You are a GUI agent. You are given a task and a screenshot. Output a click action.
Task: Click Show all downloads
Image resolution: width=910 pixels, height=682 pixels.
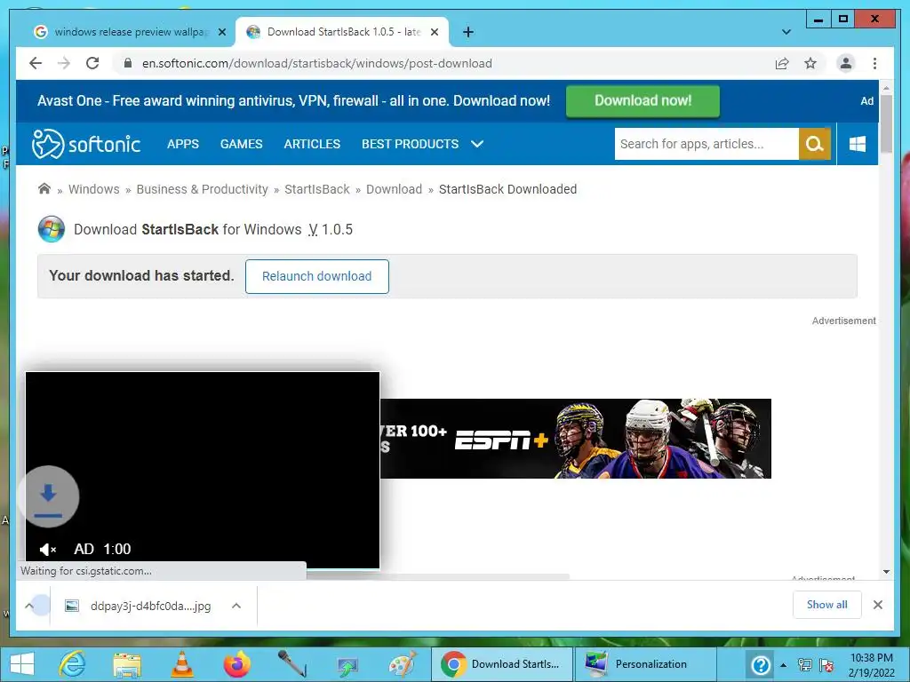[x=827, y=605]
